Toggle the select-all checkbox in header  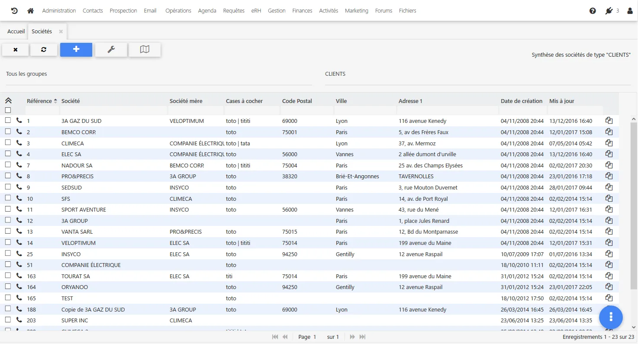coord(8,110)
